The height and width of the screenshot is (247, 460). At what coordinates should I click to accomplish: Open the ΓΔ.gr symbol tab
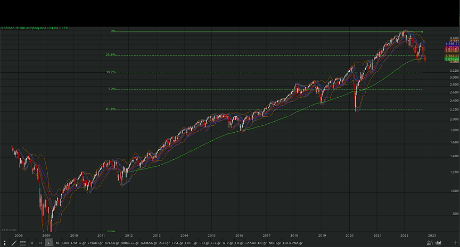[x=239, y=243]
